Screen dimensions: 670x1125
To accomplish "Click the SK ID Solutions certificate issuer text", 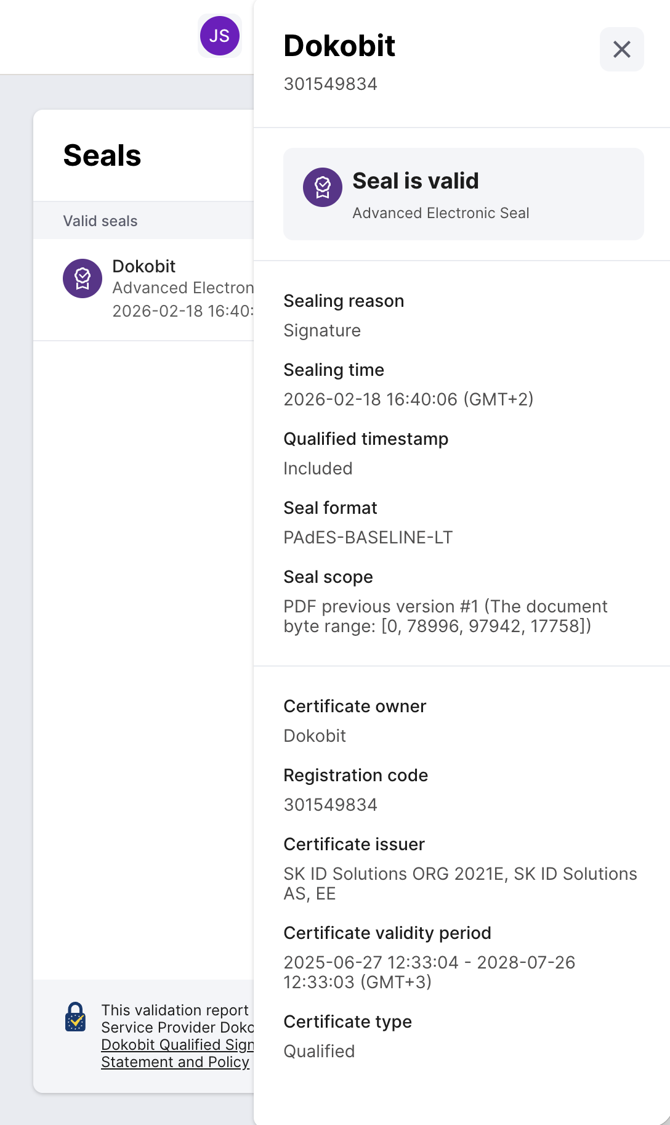I will click(x=460, y=883).
